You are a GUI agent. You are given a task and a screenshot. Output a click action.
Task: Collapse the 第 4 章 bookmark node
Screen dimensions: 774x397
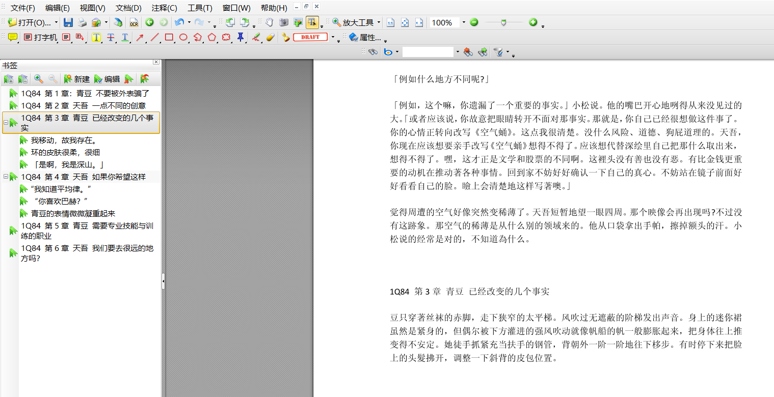tap(6, 177)
